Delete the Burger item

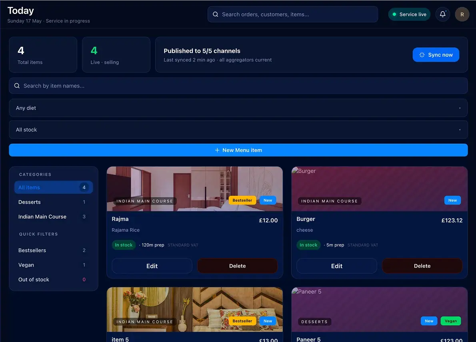(422, 266)
